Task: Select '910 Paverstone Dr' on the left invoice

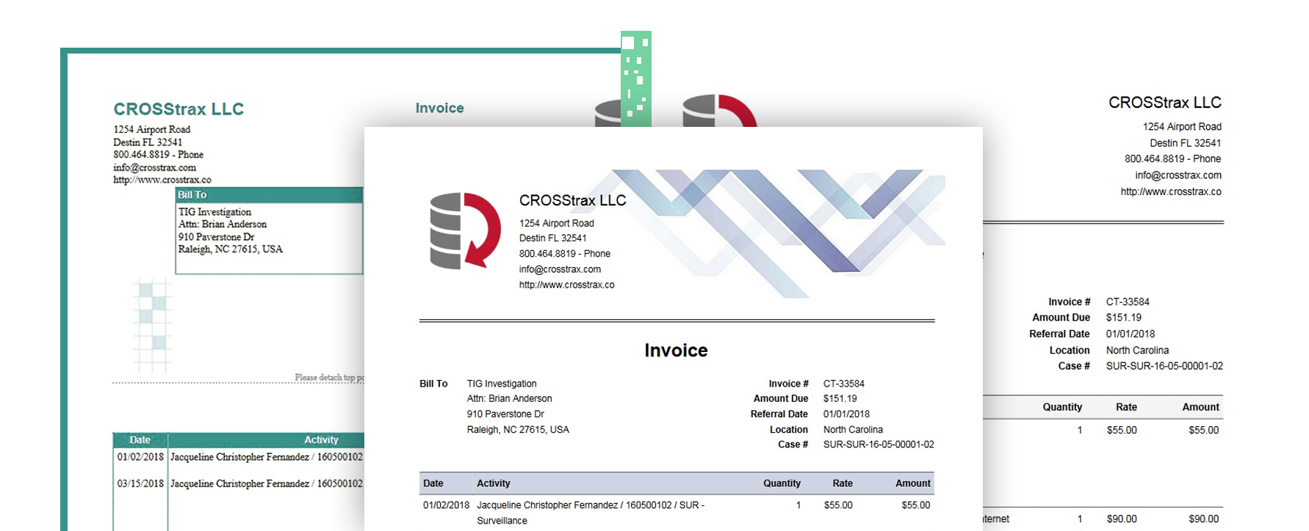Action: coord(216,237)
